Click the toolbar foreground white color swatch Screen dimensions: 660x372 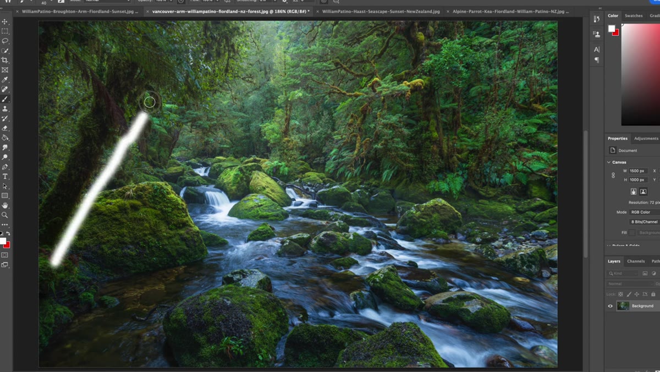[x=3, y=241]
